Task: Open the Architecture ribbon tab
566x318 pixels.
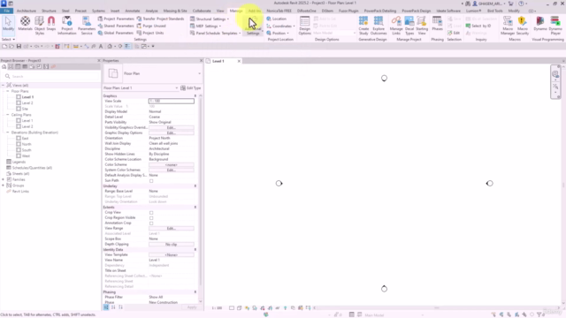Action: (x=27, y=11)
